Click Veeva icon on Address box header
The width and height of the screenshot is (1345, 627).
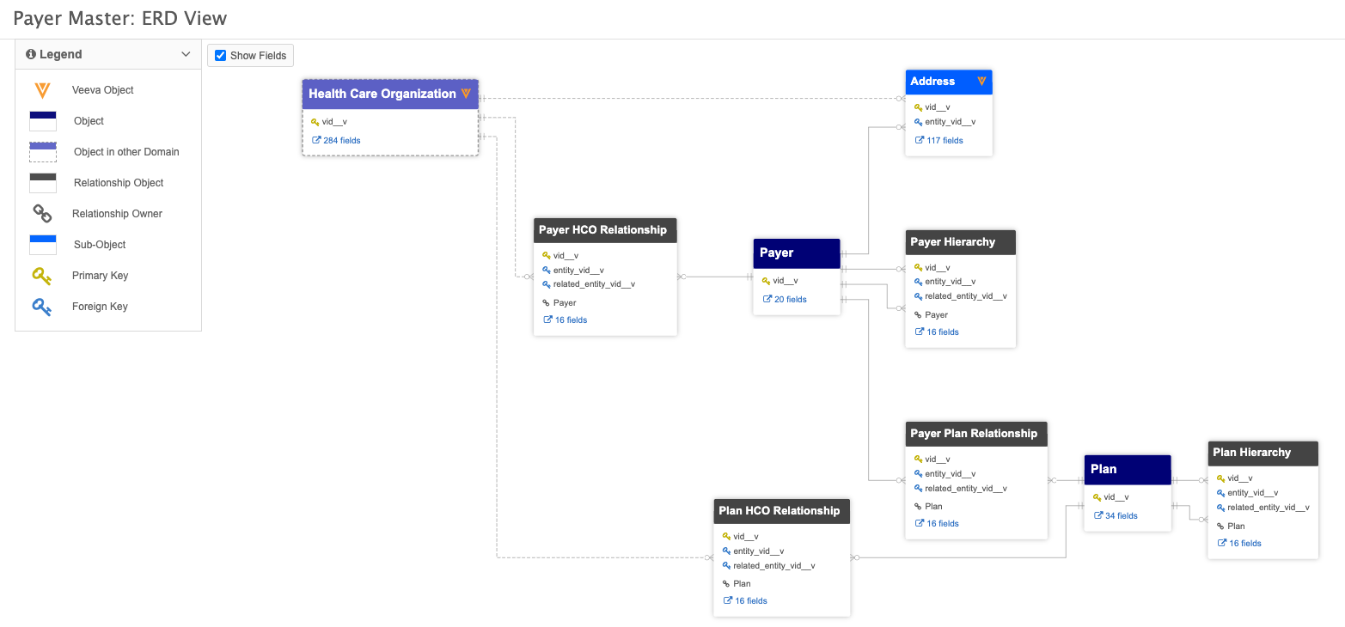pos(981,82)
